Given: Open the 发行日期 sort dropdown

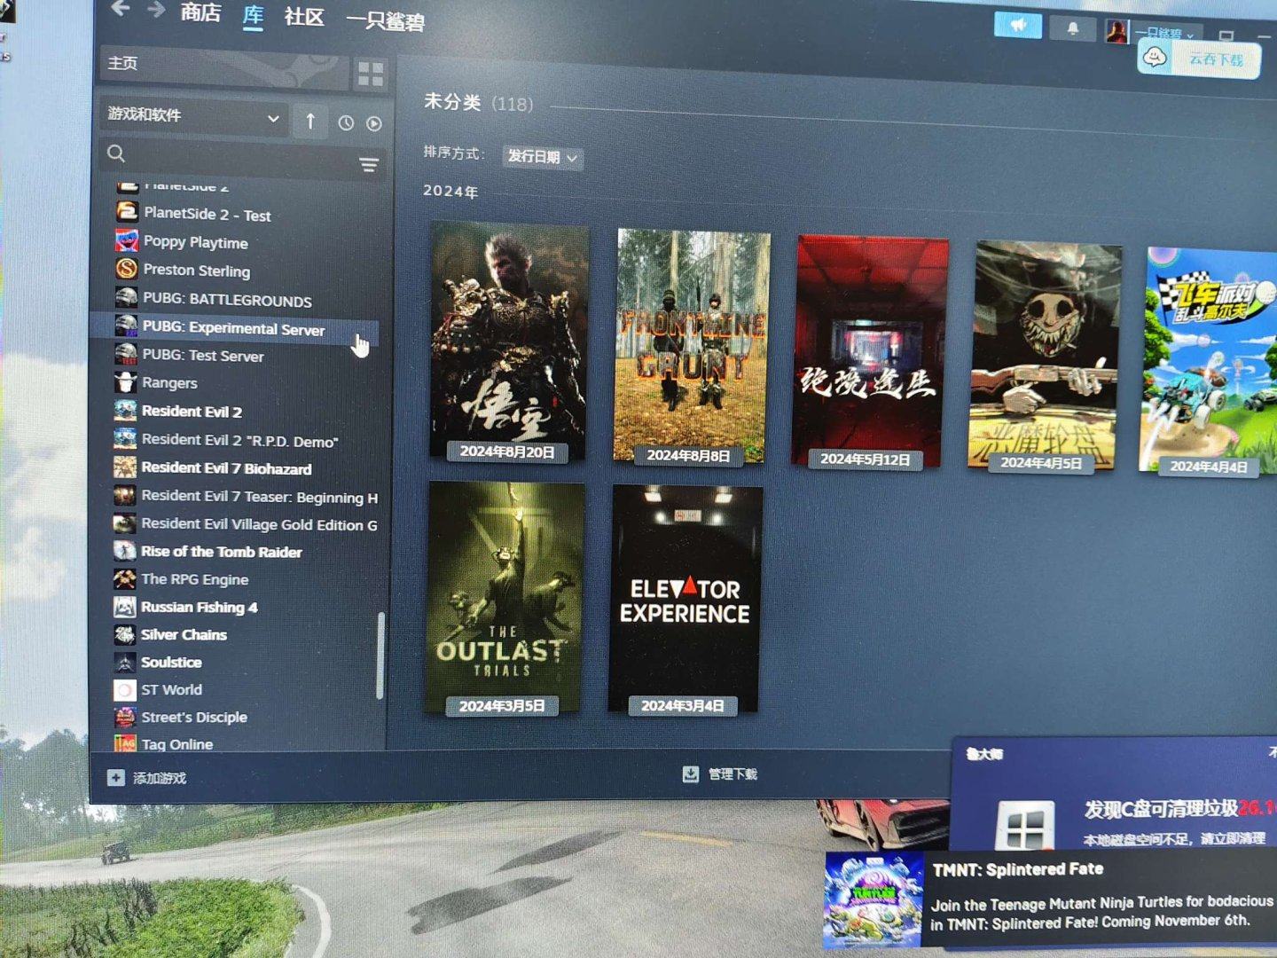Looking at the screenshot, I should 542,158.
